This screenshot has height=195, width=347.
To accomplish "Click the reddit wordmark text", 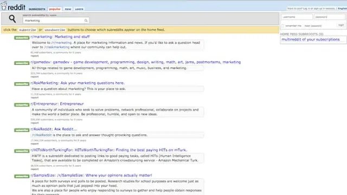I will click(17, 7).
